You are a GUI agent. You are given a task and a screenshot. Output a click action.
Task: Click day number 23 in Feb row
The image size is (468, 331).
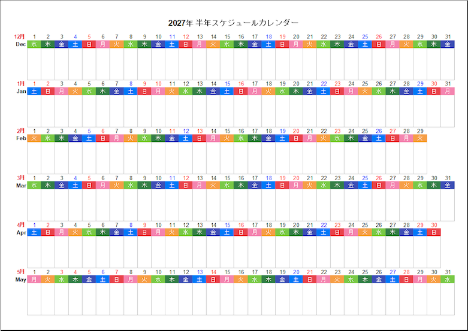pos(337,131)
